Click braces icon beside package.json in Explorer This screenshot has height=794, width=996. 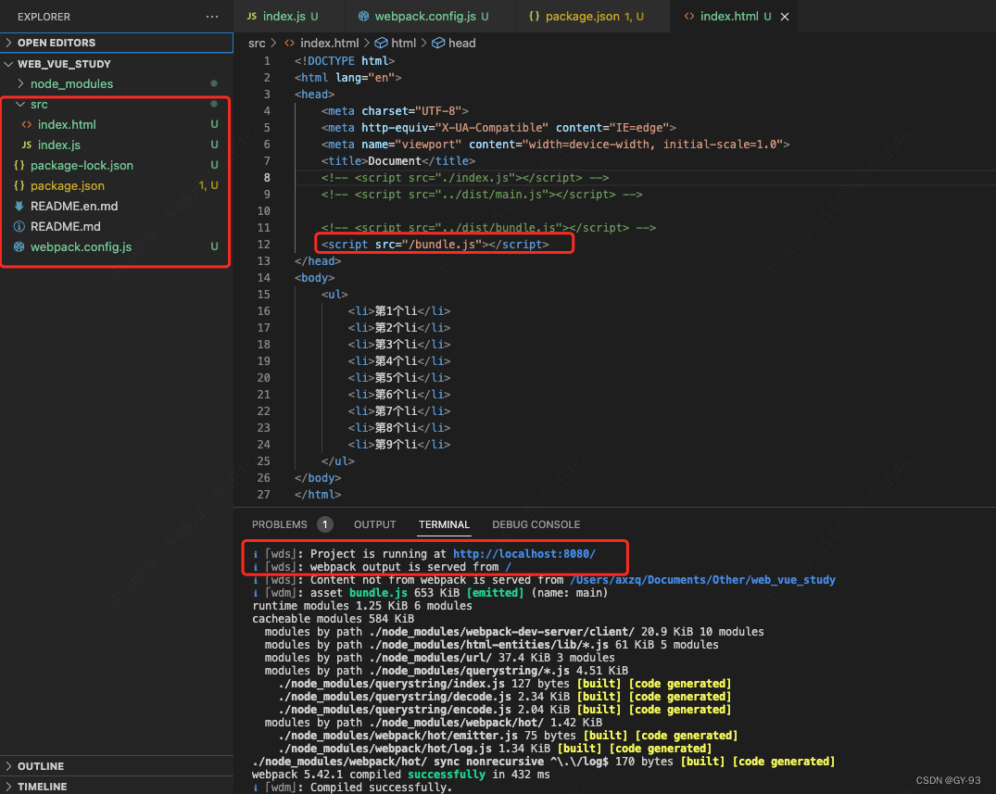[19, 185]
